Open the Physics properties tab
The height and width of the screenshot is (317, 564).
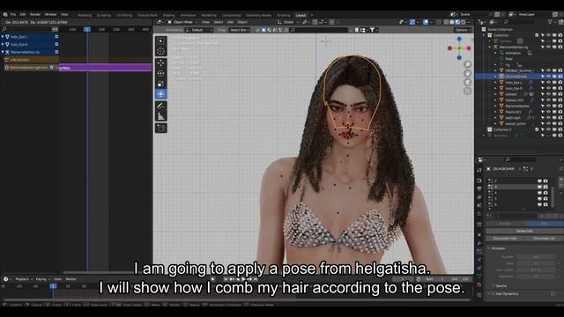point(479,260)
